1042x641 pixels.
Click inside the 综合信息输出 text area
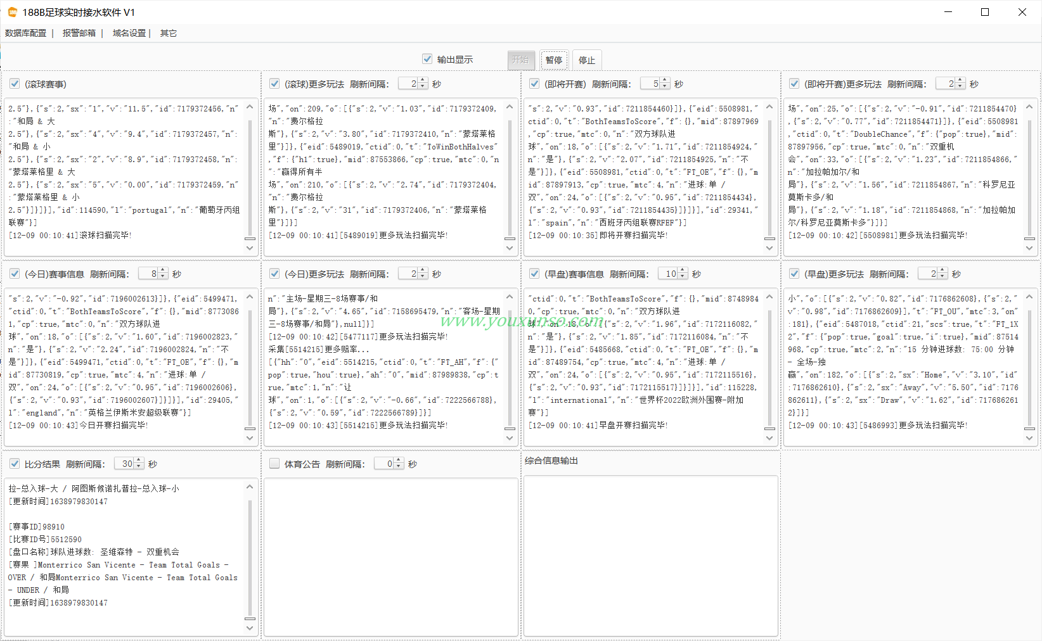pyautogui.click(x=650, y=555)
